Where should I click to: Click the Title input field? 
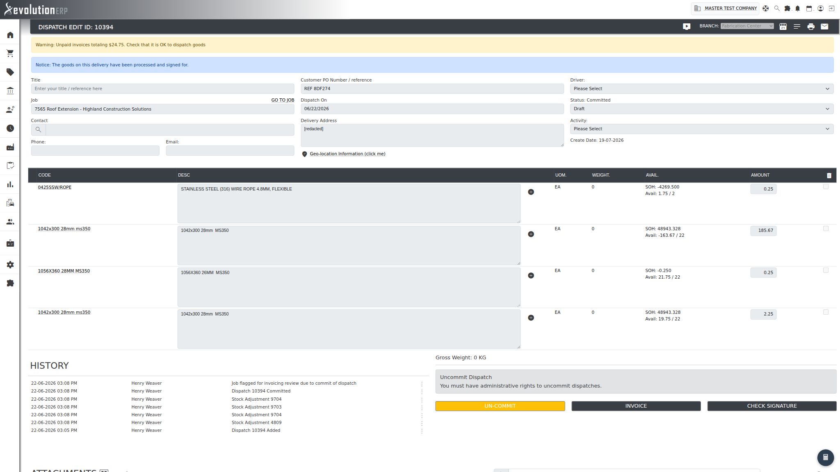(x=162, y=89)
